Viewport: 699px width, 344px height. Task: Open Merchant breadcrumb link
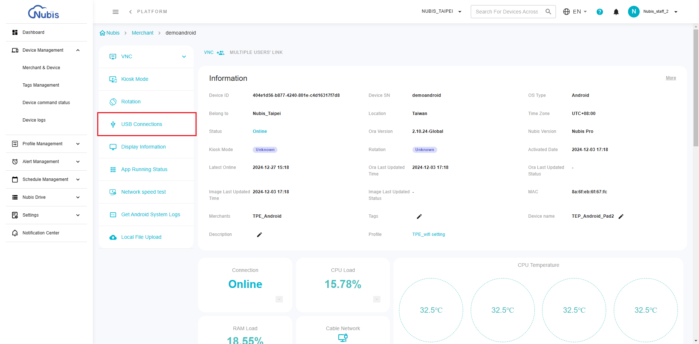click(142, 33)
